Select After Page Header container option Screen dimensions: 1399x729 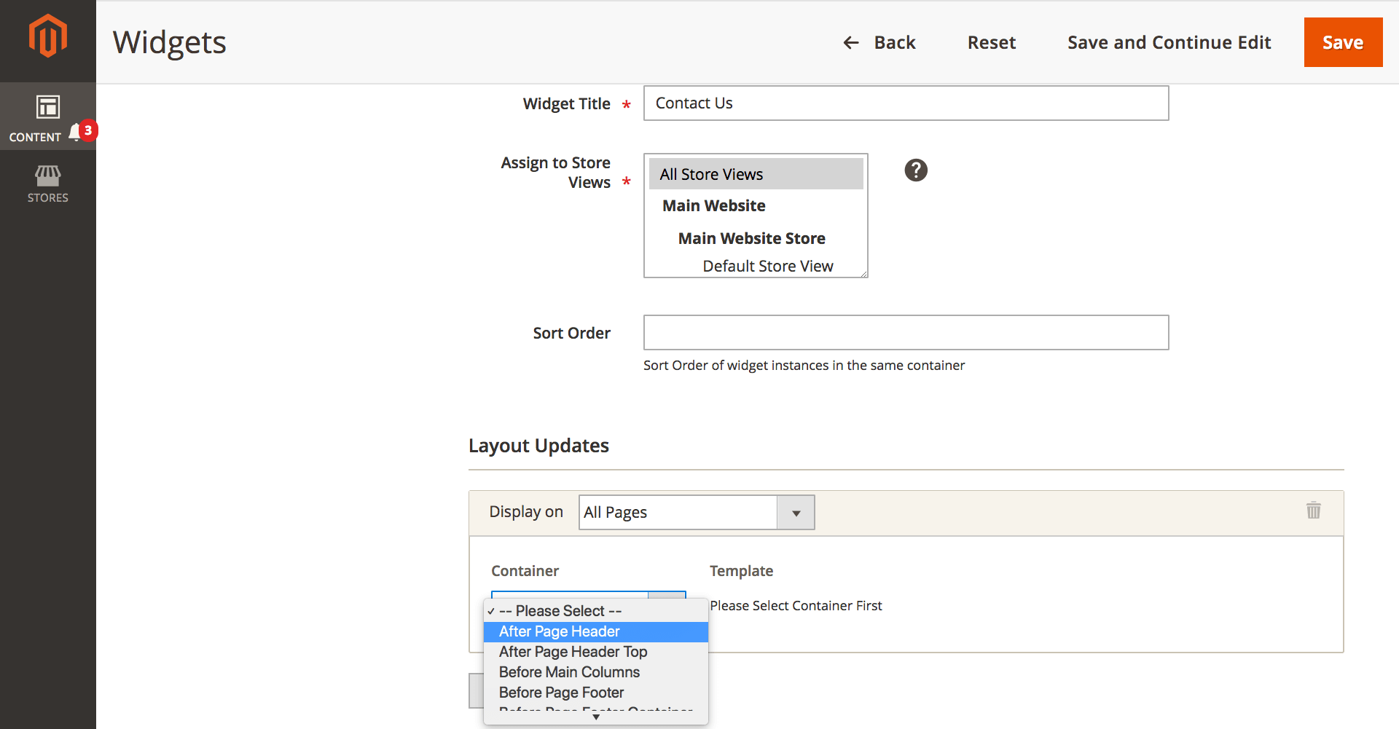click(559, 631)
